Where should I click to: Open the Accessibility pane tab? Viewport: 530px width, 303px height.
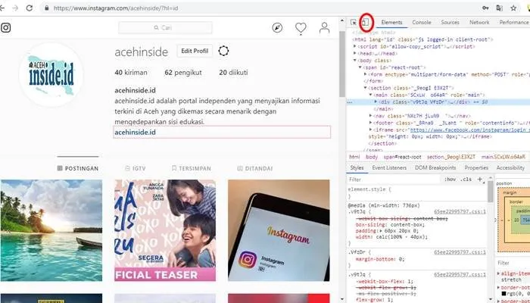[x=510, y=167]
